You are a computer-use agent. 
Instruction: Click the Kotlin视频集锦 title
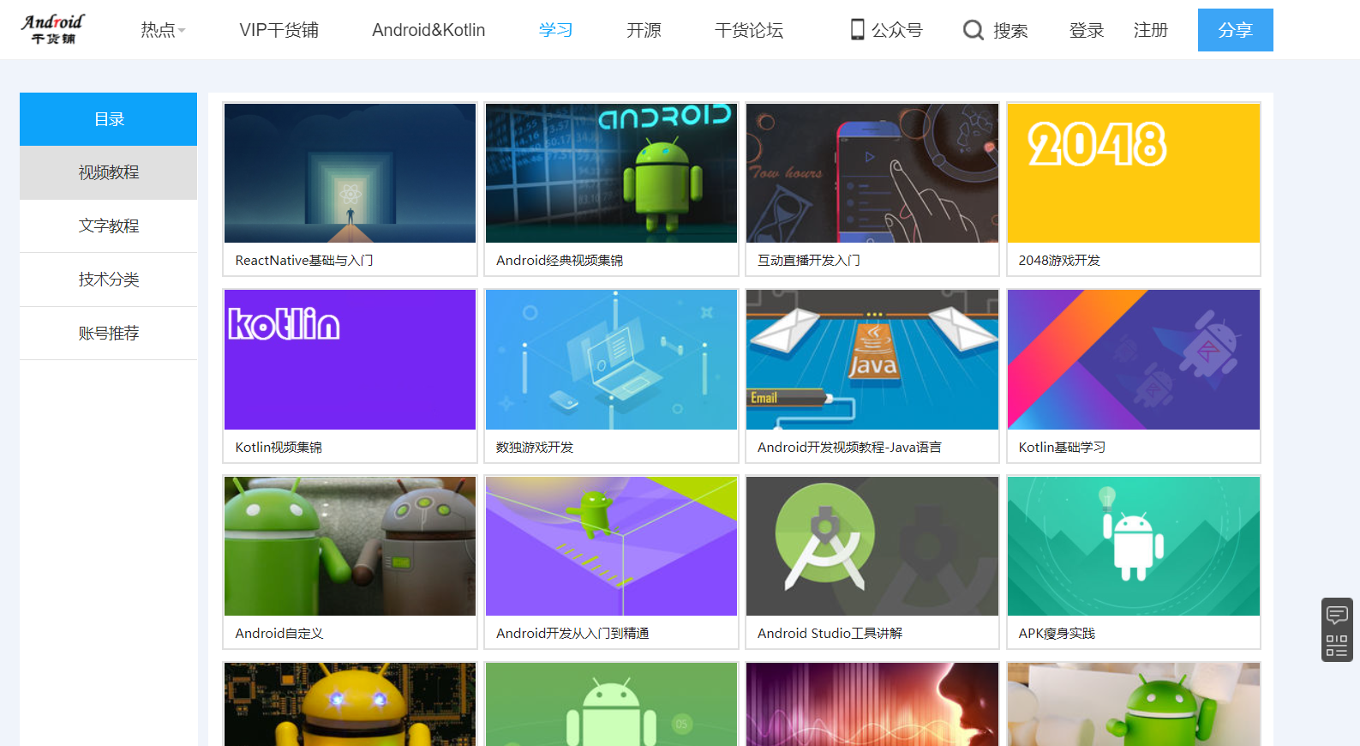point(279,448)
